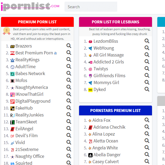165x165 pixels.
Task: Click the magnifier next to TeamSkeet
Action: 69,122
